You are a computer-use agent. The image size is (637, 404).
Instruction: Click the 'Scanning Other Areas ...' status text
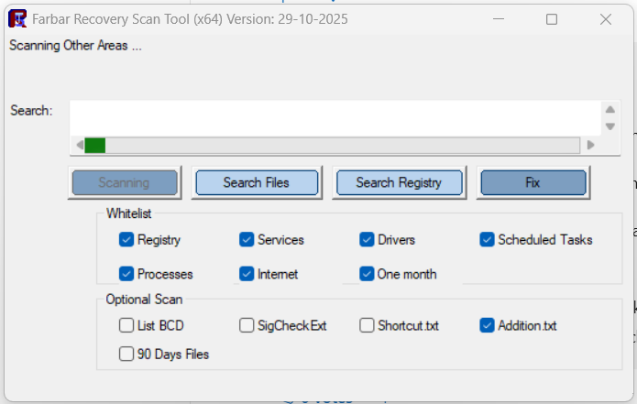(x=75, y=46)
